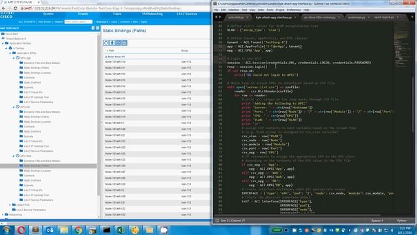Open the L4-L7 Services tab in APIC
Viewport: 417px width, 235px height.
[x=187, y=14]
